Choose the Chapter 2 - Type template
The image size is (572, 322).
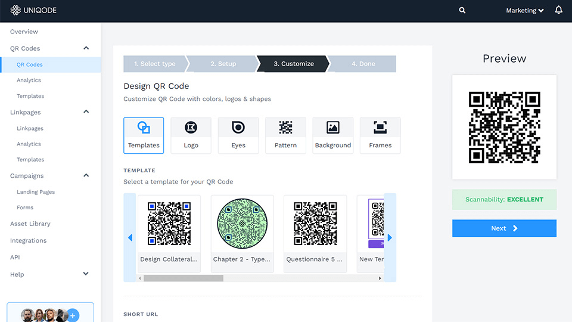click(x=243, y=234)
